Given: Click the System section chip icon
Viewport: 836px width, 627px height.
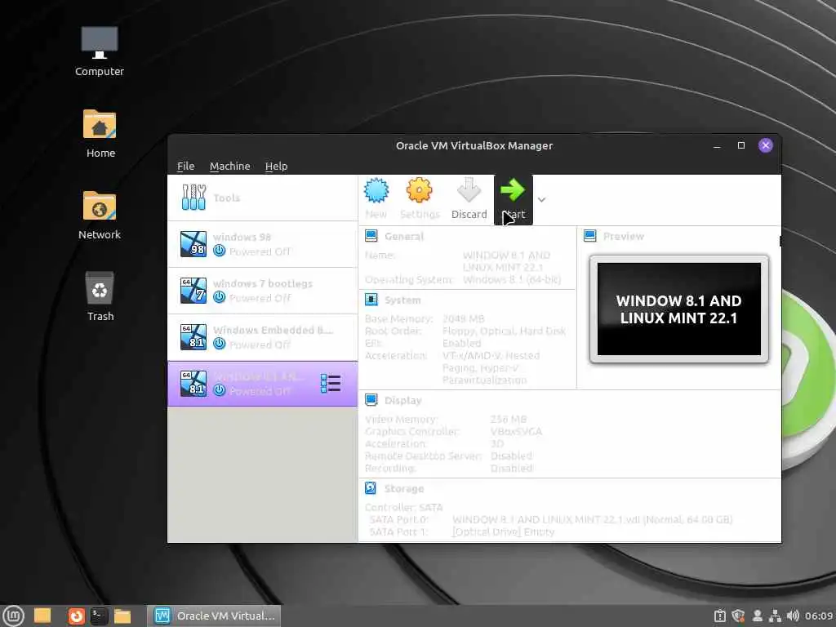Looking at the screenshot, I should 371,300.
